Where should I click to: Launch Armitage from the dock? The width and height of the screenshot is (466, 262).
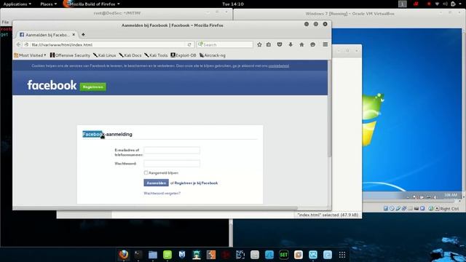(x=197, y=255)
